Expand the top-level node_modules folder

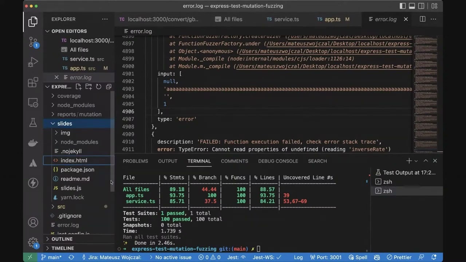(76, 105)
